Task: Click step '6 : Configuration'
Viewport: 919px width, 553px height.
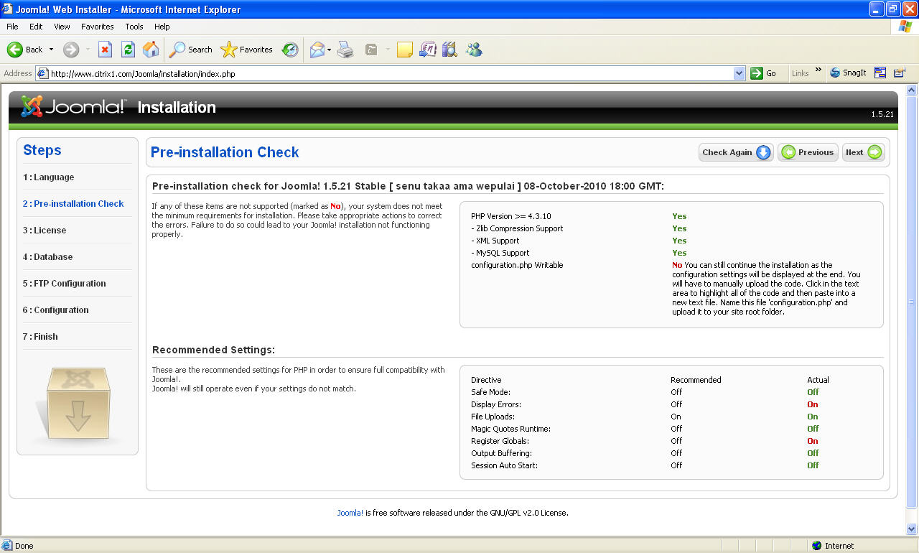Action: click(x=55, y=310)
